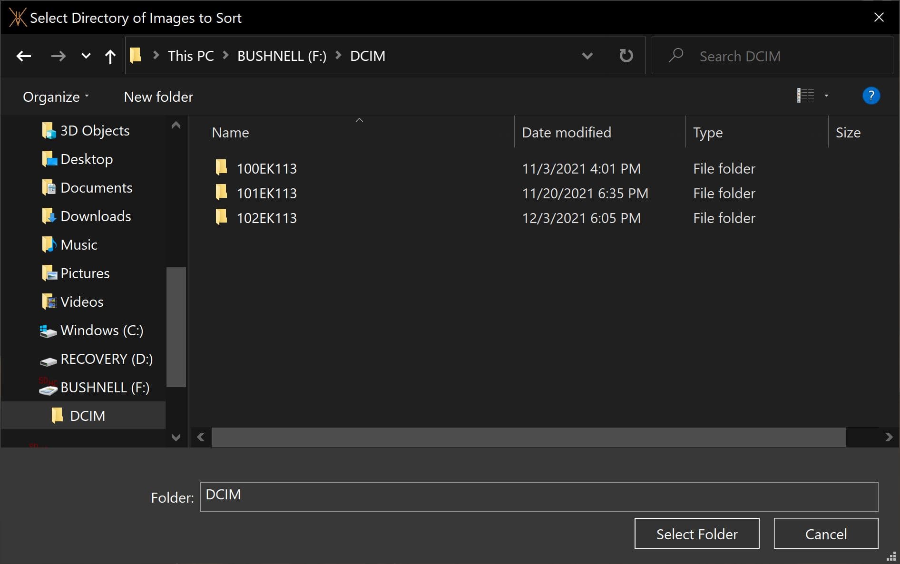The width and height of the screenshot is (900, 564).
Task: Select the RECOVERY (D:) drive
Action: [x=96, y=359]
